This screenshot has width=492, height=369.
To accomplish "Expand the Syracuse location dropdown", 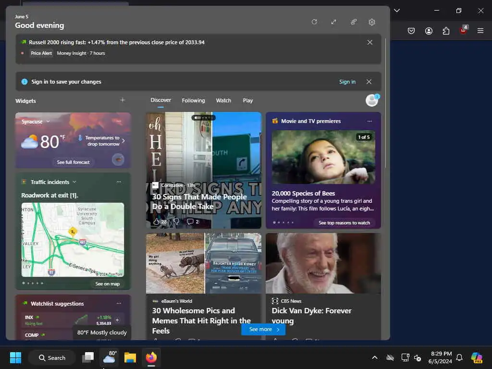I will 48,122.
